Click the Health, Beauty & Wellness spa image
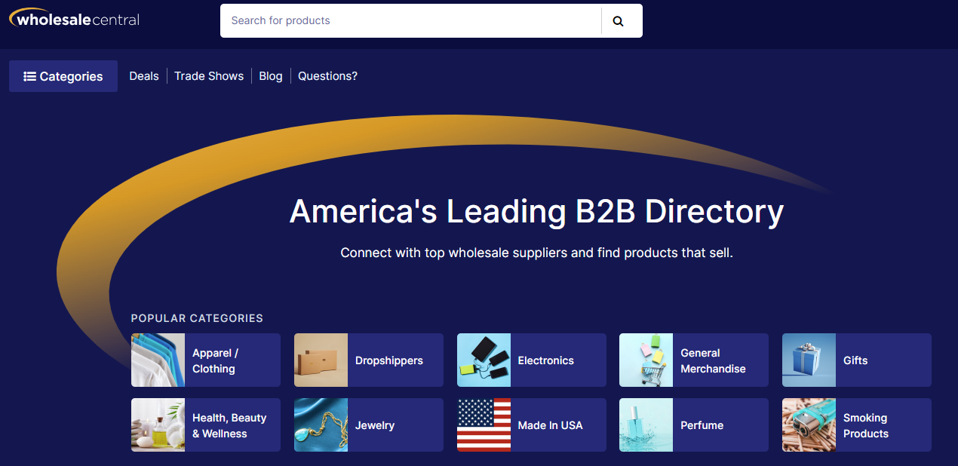The image size is (958, 466). [158, 425]
